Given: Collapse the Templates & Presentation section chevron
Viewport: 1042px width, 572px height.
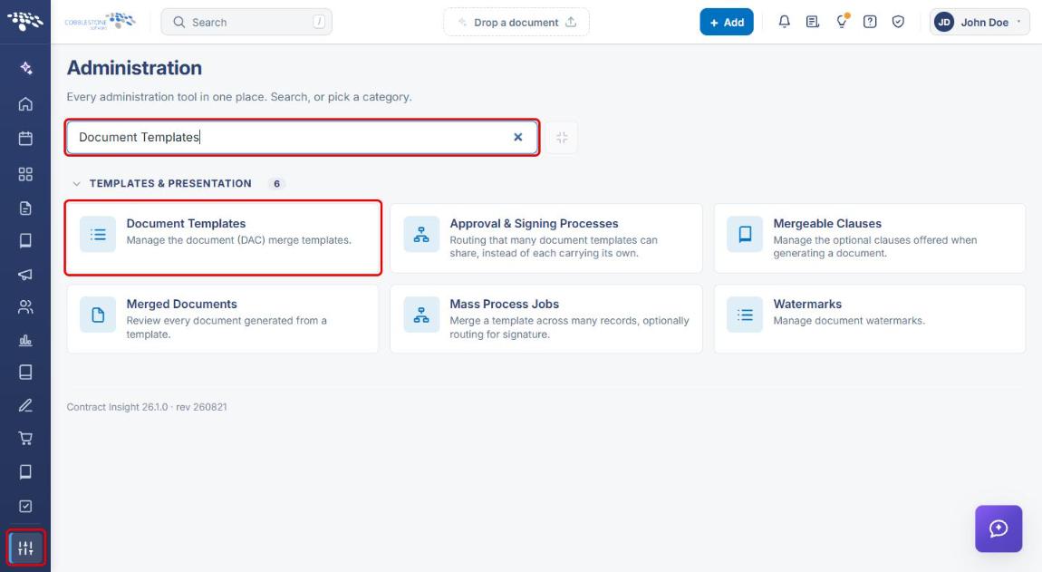Looking at the screenshot, I should [x=76, y=184].
